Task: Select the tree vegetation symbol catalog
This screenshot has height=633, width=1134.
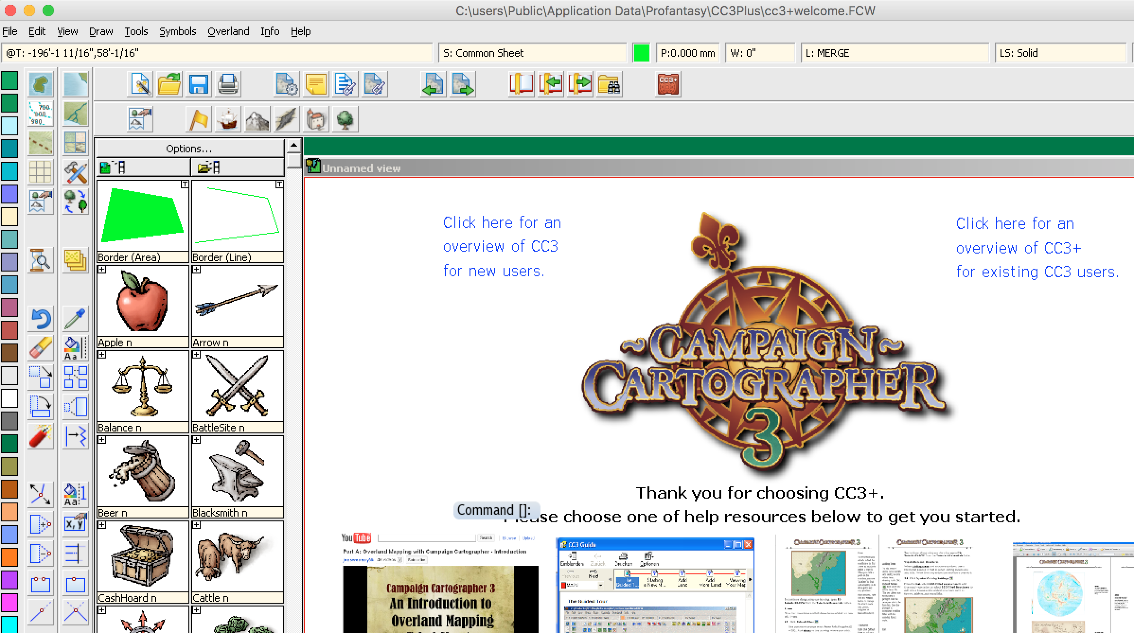Action: point(345,119)
